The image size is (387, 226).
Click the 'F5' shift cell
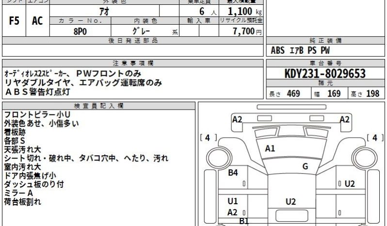14,21
